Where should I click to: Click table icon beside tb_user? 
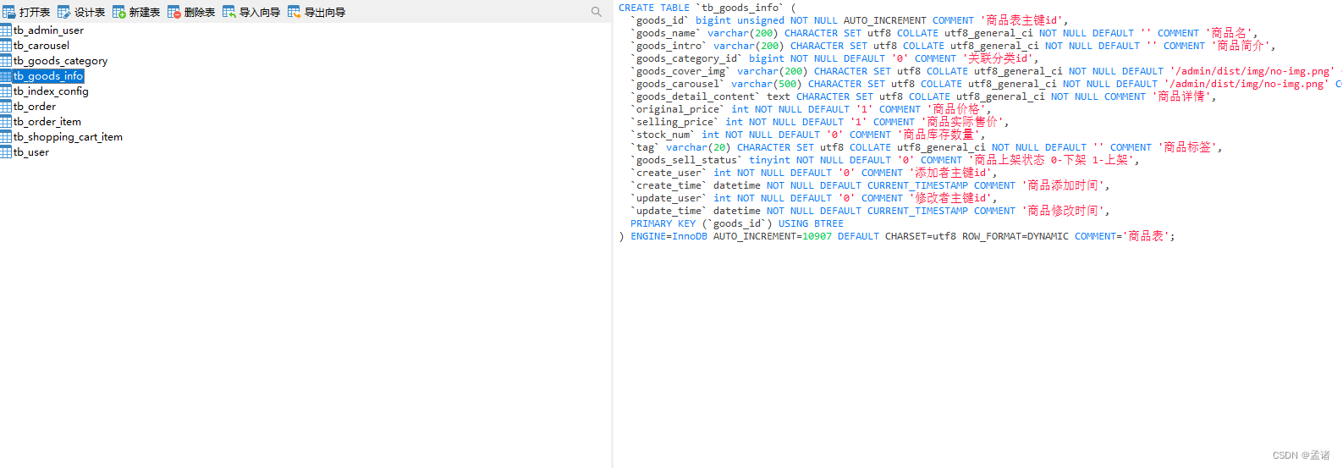coord(6,152)
